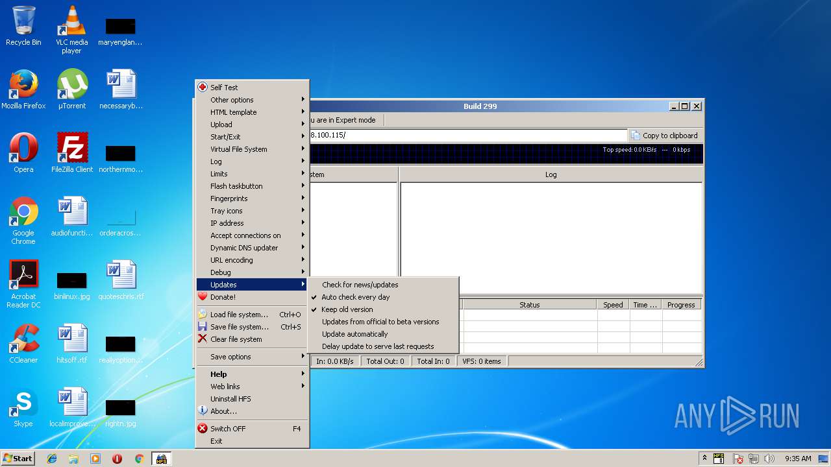This screenshot has height=467, width=831.
Task: Click the HFS taskbar button
Action: (x=161, y=459)
